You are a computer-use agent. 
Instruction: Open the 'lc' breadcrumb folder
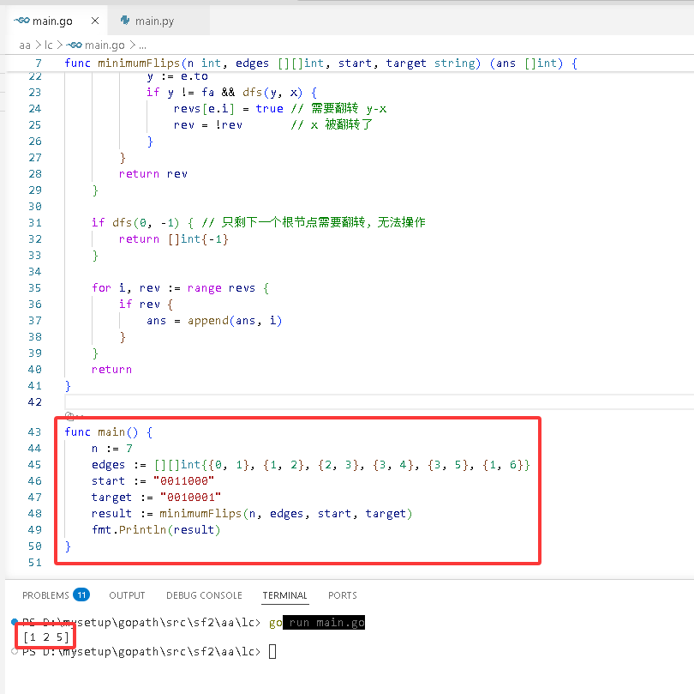(49, 45)
